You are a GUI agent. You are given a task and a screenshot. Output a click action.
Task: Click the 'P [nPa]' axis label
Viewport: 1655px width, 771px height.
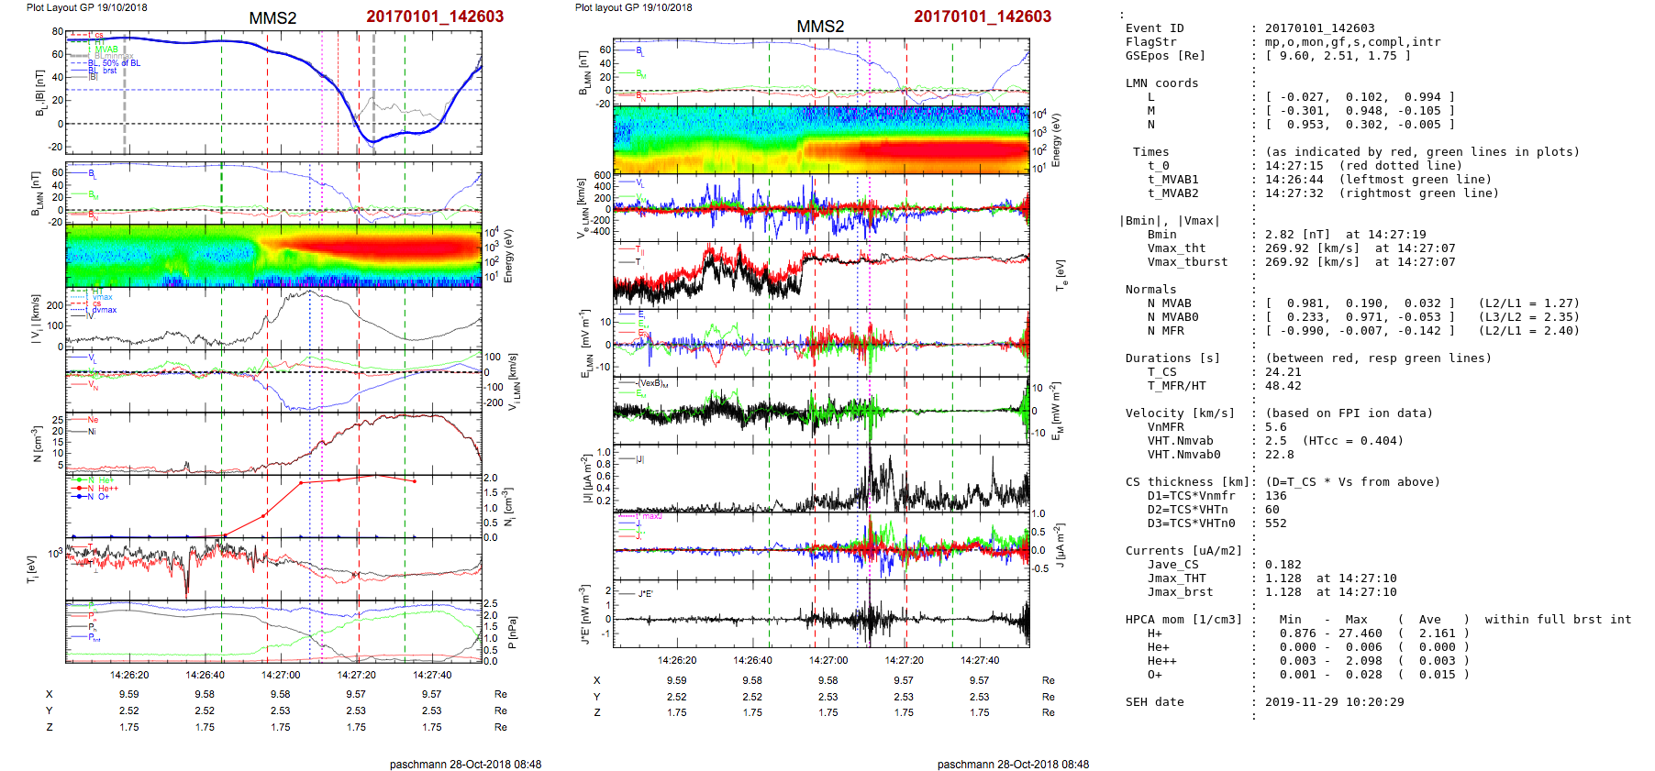[512, 632]
